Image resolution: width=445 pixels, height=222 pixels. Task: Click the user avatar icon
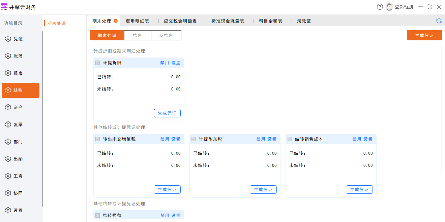click(x=389, y=7)
